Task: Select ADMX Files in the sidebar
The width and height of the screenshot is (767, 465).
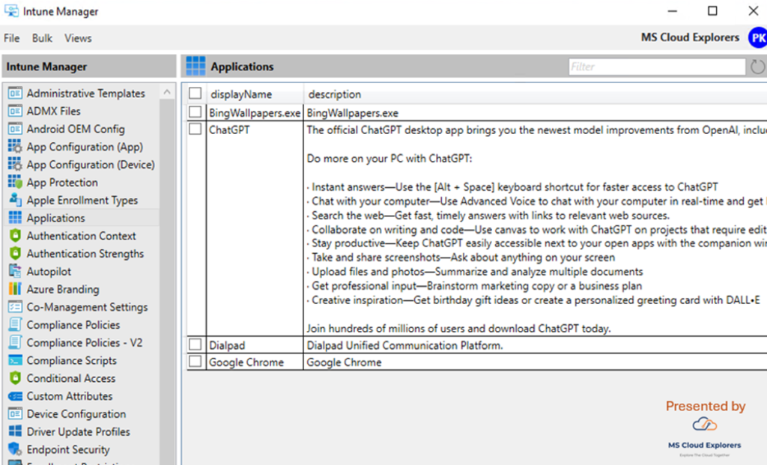Action: [53, 111]
